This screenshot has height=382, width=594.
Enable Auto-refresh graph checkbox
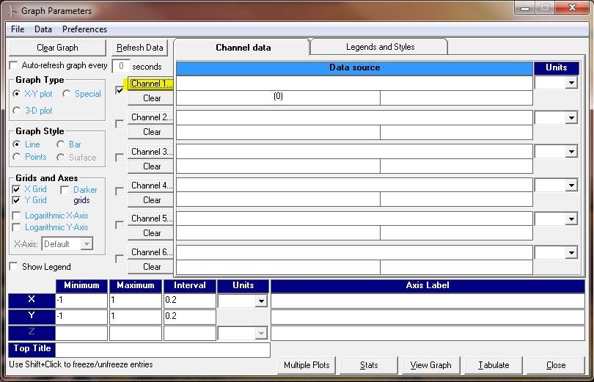point(14,65)
